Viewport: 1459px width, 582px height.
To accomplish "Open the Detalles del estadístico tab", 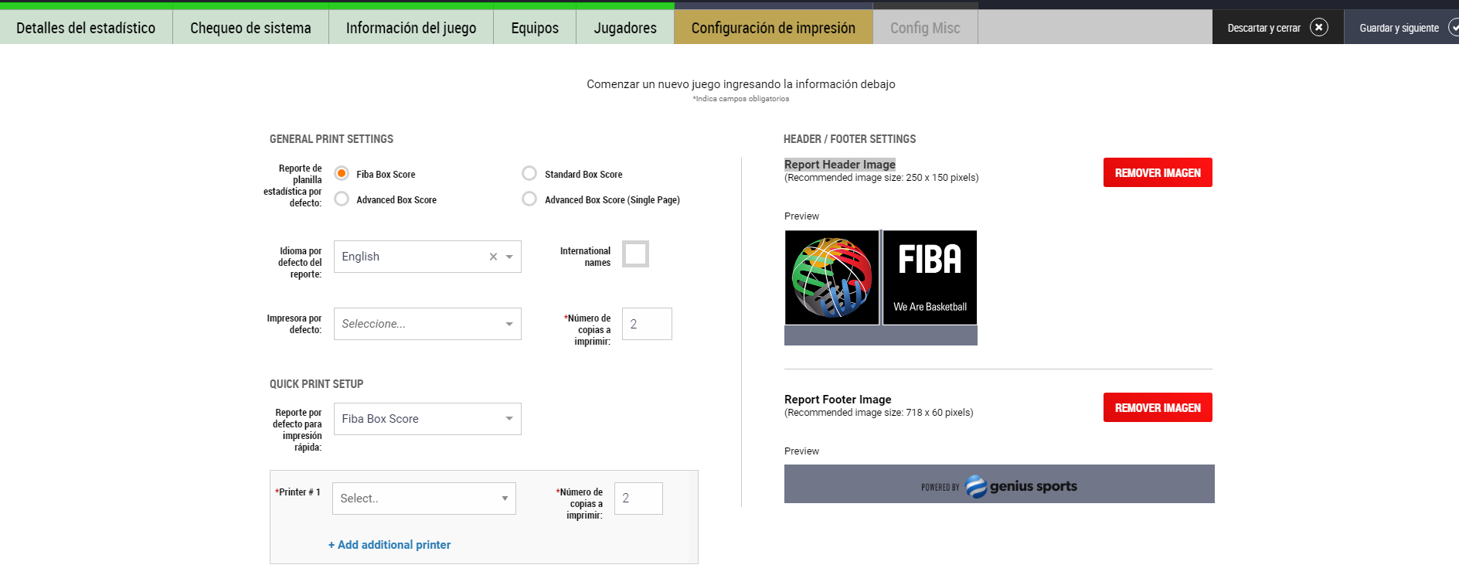I will [x=86, y=28].
